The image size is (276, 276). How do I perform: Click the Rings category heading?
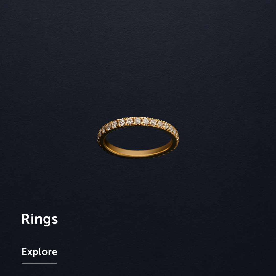(x=40, y=219)
